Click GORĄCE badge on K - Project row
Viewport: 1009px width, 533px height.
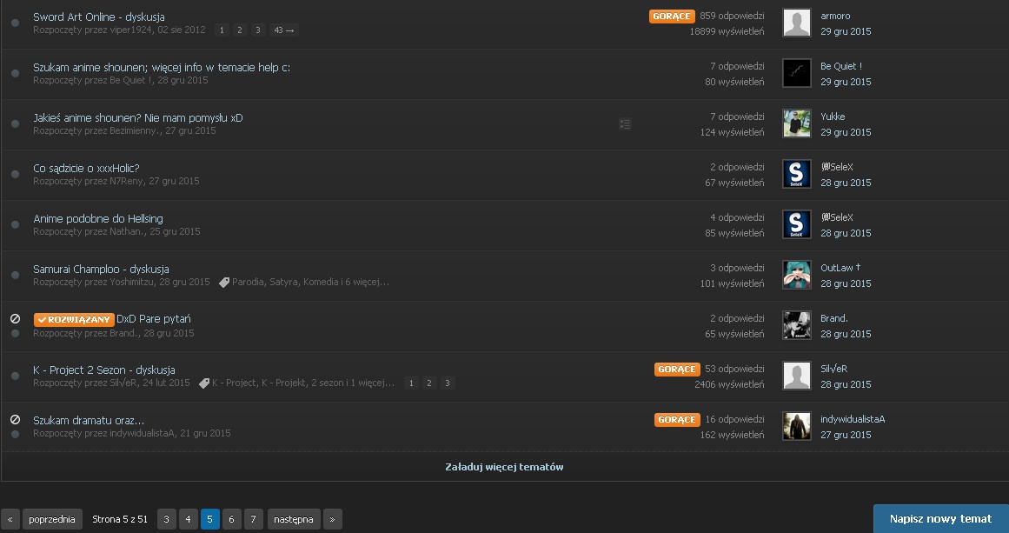(x=677, y=369)
